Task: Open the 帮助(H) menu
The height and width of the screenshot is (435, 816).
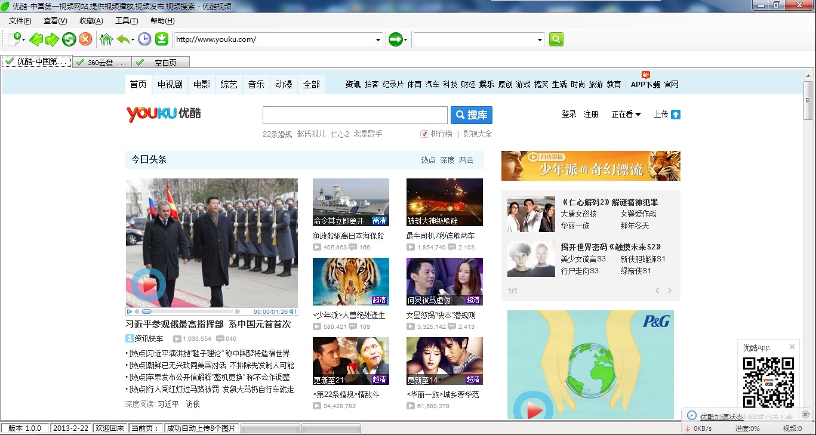Action: 162,21
